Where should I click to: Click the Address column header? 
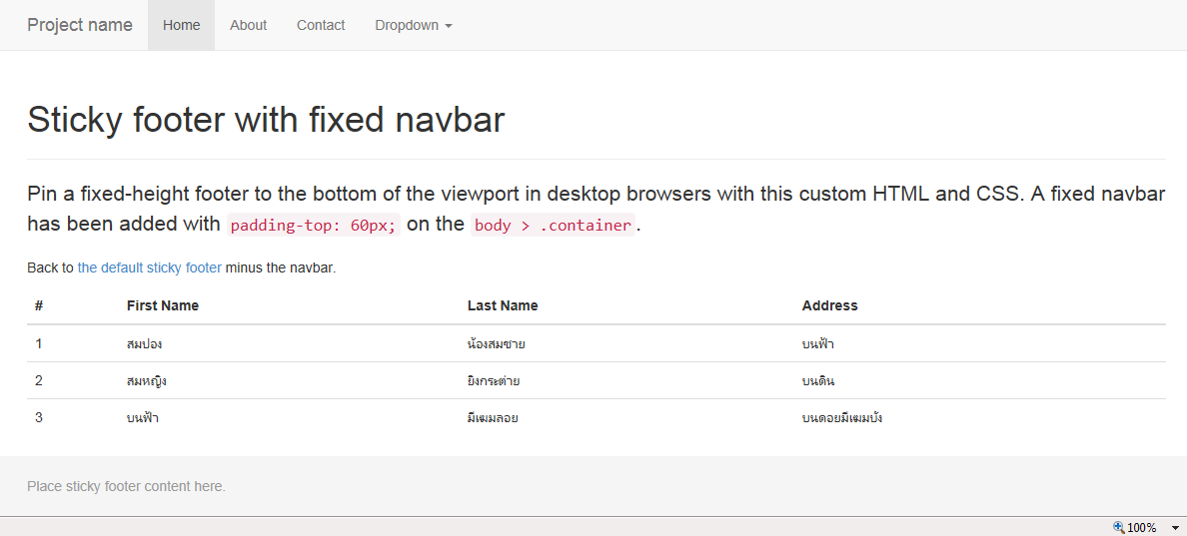829,305
